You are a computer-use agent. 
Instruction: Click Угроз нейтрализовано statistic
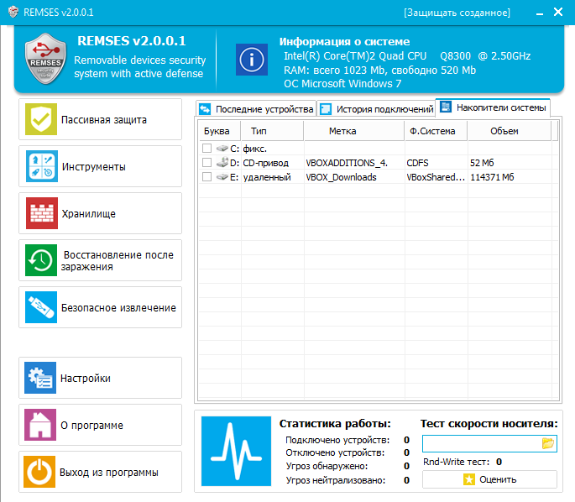pos(336,480)
